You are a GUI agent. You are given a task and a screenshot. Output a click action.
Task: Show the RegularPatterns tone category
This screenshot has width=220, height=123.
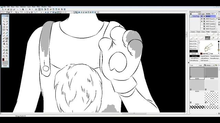(205, 56)
